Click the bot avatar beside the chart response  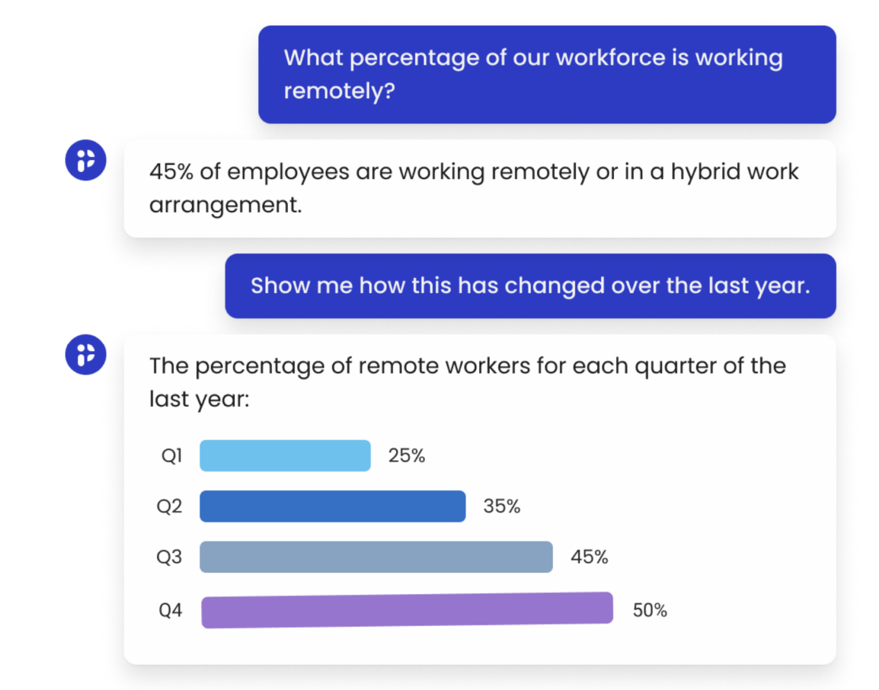[x=85, y=355]
